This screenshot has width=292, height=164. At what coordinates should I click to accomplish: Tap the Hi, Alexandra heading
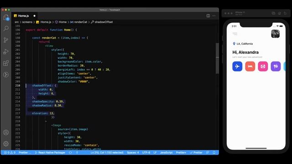click(245, 52)
